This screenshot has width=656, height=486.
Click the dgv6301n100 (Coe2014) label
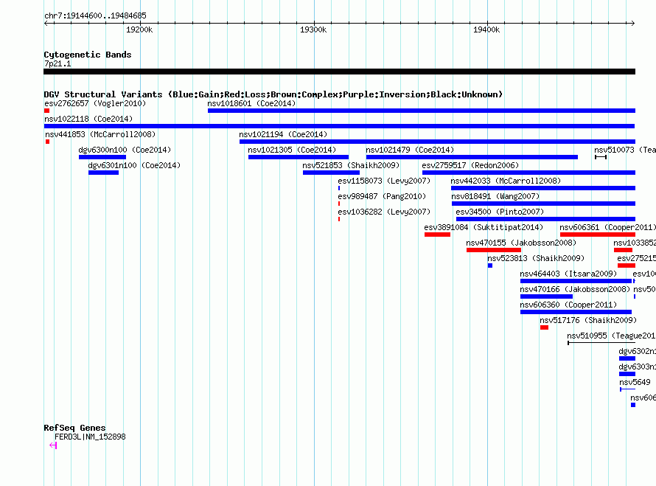click(x=134, y=165)
